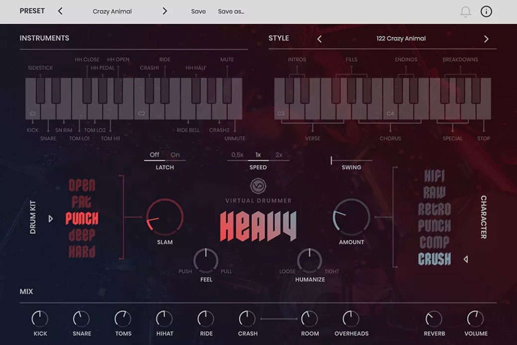Viewport: 517px width, 345px height.
Task: Play the C2 key on instruments keyboard
Action: pos(141,111)
